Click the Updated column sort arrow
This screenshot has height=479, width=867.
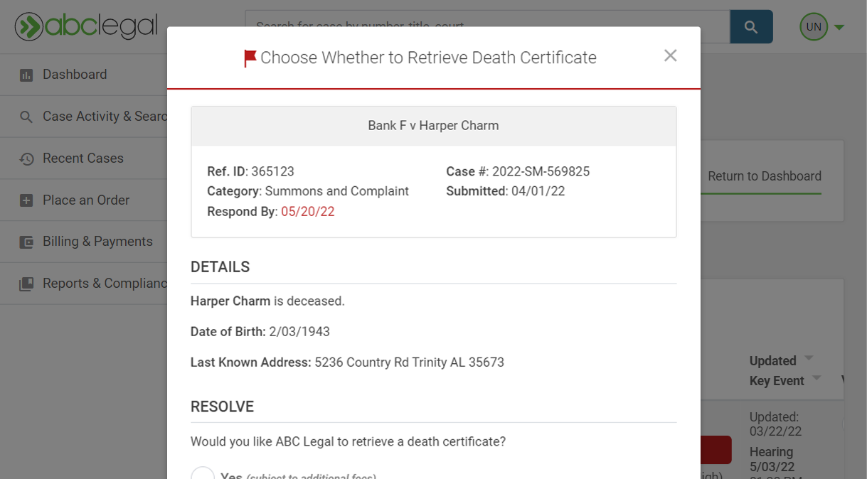(x=808, y=358)
